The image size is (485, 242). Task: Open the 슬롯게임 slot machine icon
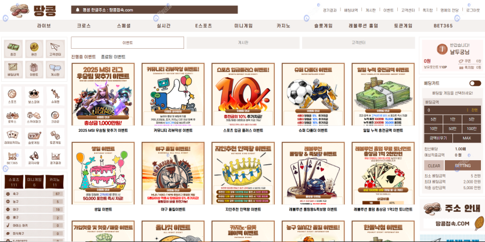(x=34, y=137)
